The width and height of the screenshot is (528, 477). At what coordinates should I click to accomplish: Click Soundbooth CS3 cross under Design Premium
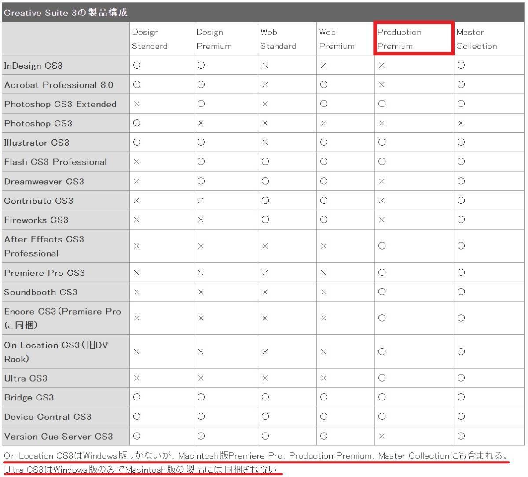pyautogui.click(x=201, y=292)
